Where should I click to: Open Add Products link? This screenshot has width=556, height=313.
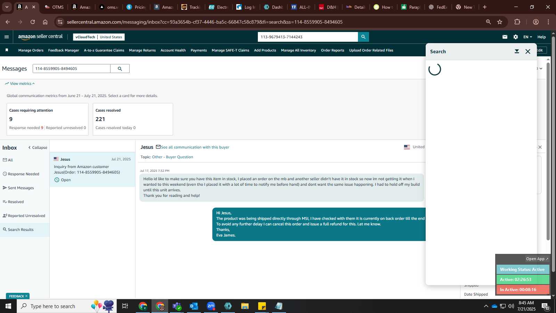tap(265, 50)
